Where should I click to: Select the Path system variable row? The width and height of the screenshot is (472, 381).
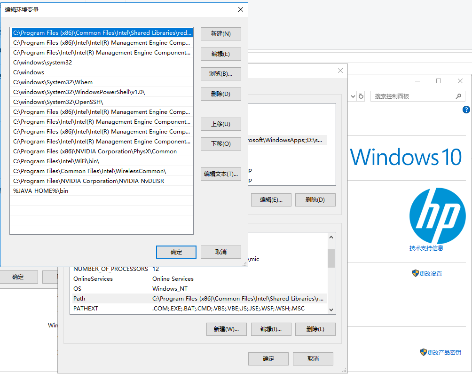[199, 299]
